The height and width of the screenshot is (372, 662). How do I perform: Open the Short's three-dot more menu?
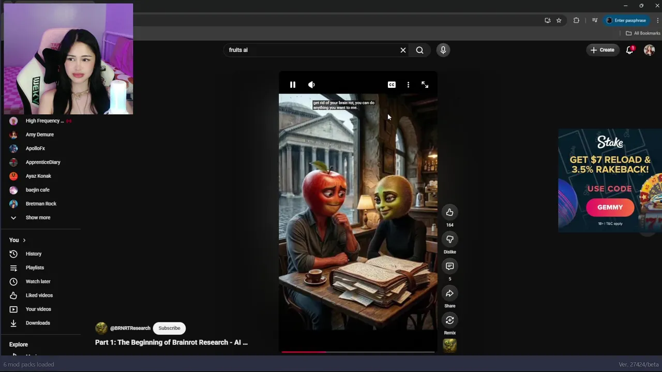pyautogui.click(x=408, y=85)
